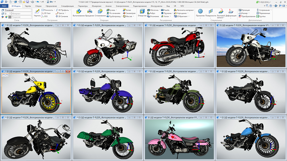Expand the 3D Профиль dropdown arrow
The width and height of the screenshot is (287, 161).
coord(70,10)
